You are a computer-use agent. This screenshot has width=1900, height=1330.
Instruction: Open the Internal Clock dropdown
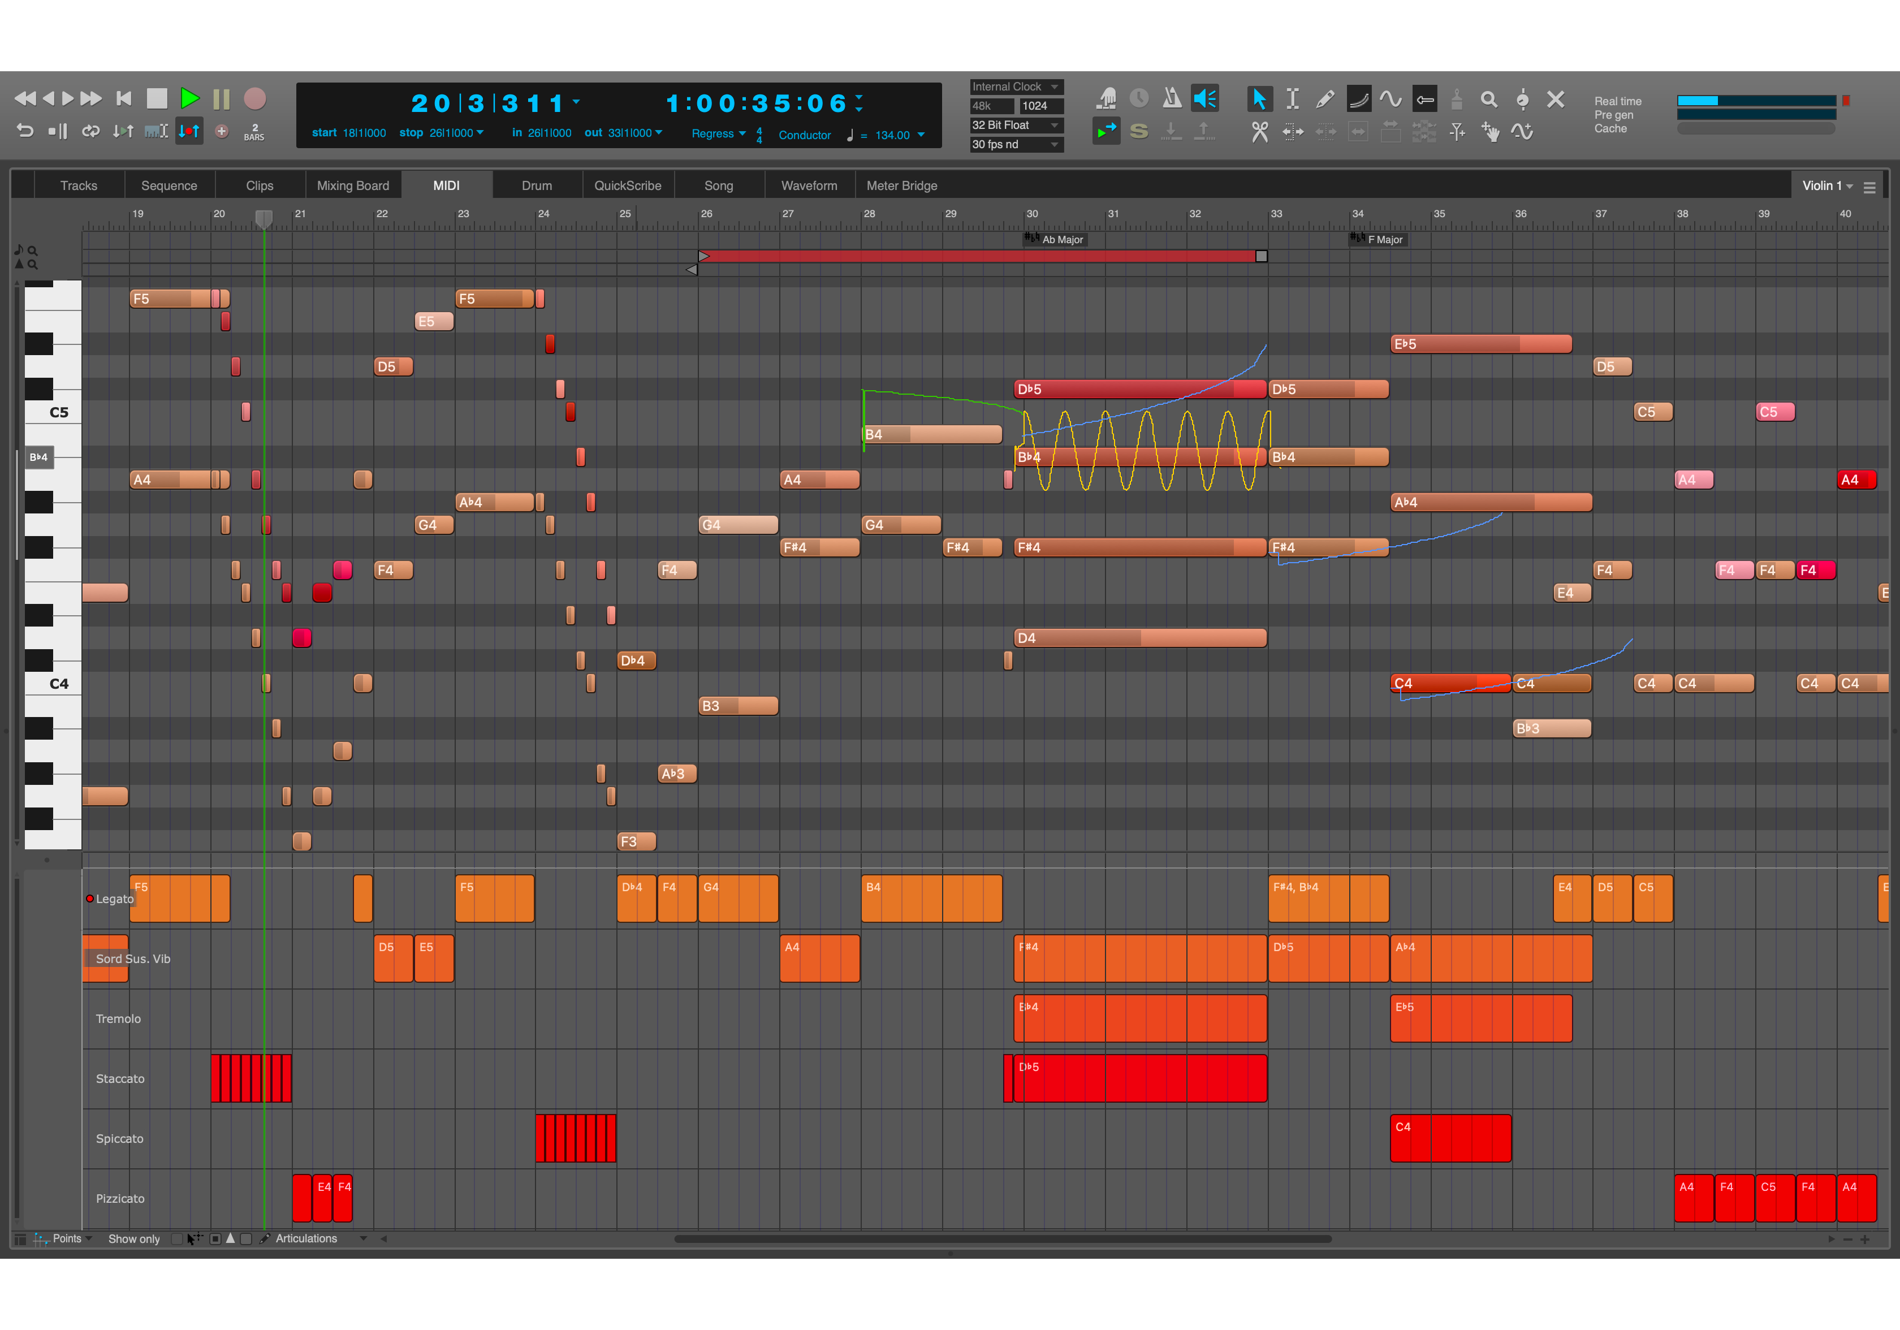point(1016,87)
